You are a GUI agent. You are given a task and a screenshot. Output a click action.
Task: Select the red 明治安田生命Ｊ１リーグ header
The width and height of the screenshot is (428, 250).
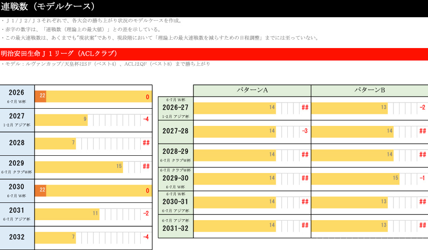pos(59,54)
